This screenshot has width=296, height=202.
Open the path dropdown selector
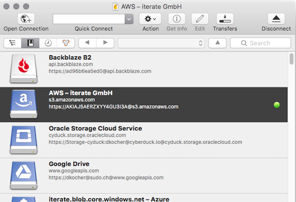coord(161,43)
